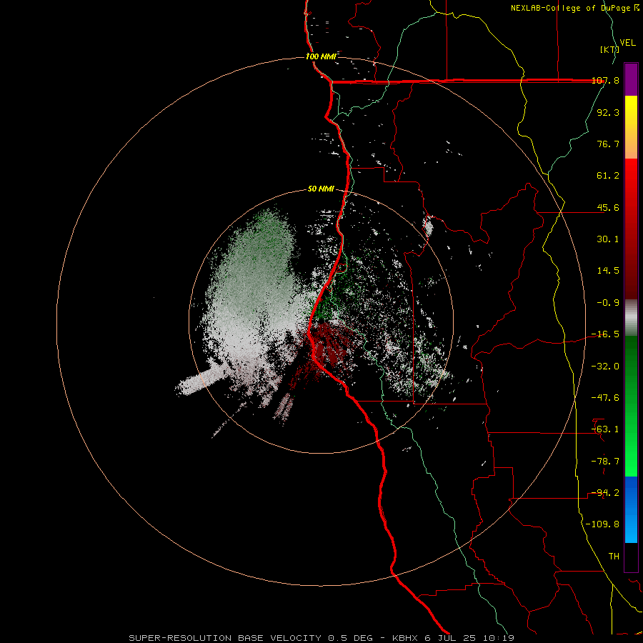Click the 100 NMI range ring label
Viewport: 643px width, 643px height.
click(x=321, y=56)
